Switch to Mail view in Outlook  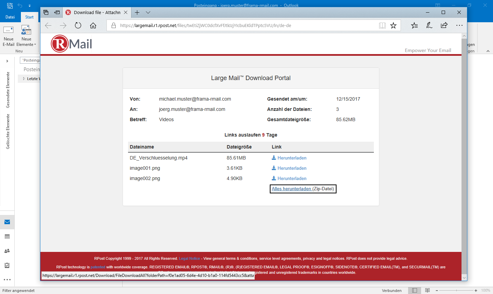pyautogui.click(x=7, y=222)
